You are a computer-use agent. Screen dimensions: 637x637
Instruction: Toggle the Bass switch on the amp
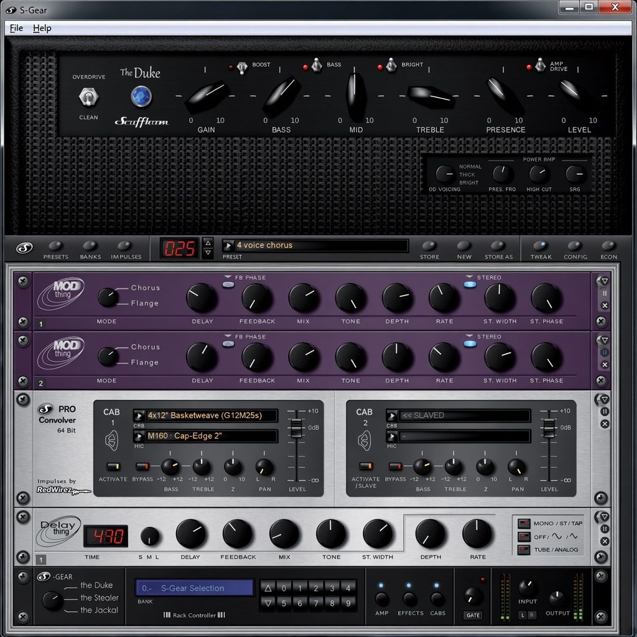point(317,65)
